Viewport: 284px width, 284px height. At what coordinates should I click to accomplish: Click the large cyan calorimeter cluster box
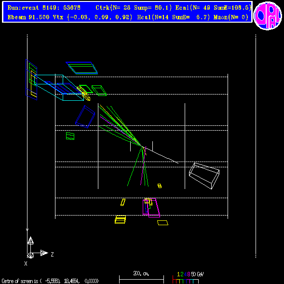click(59, 87)
